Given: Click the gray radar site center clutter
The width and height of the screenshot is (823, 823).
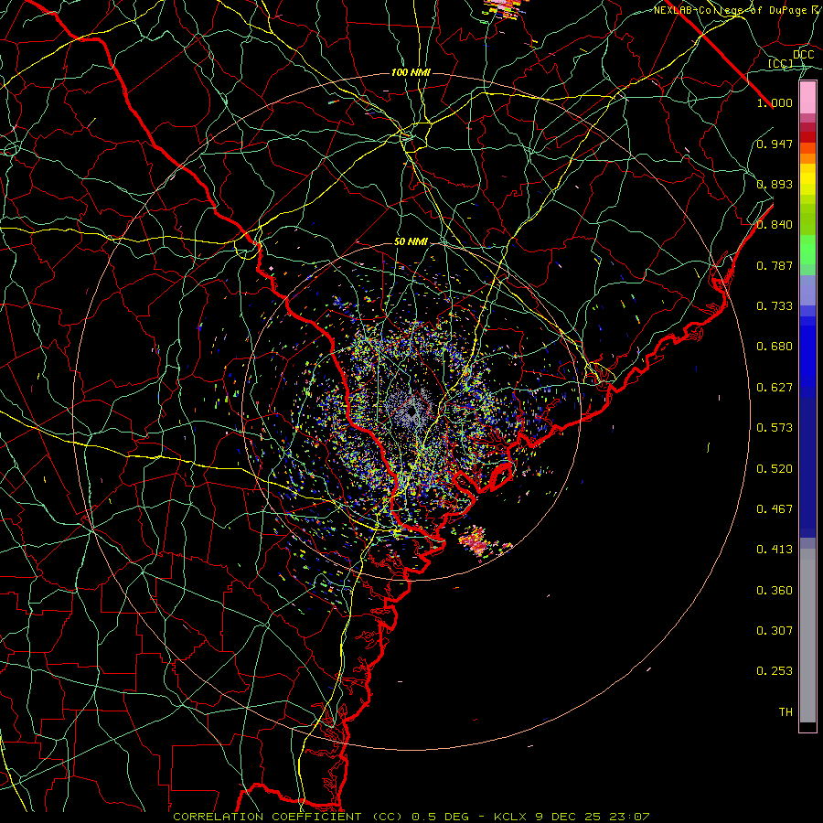Looking at the screenshot, I should click(411, 409).
